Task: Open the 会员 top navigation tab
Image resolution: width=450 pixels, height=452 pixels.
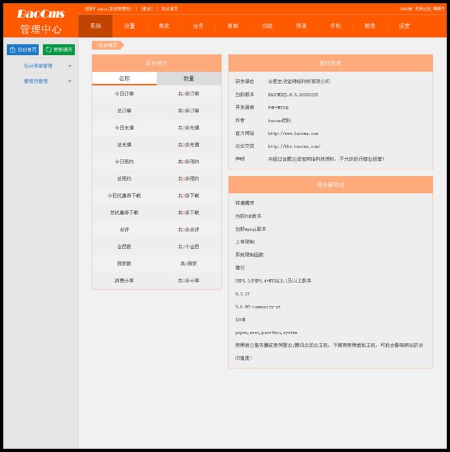Action: coord(199,26)
